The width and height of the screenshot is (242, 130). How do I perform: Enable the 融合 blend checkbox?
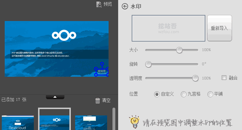pos(224,78)
